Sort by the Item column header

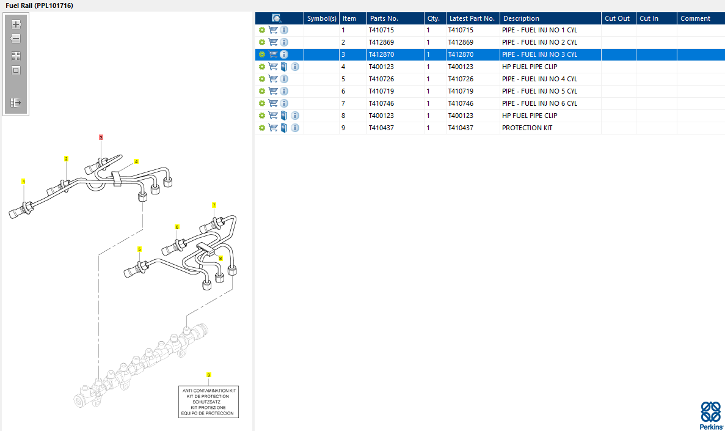(x=353, y=18)
